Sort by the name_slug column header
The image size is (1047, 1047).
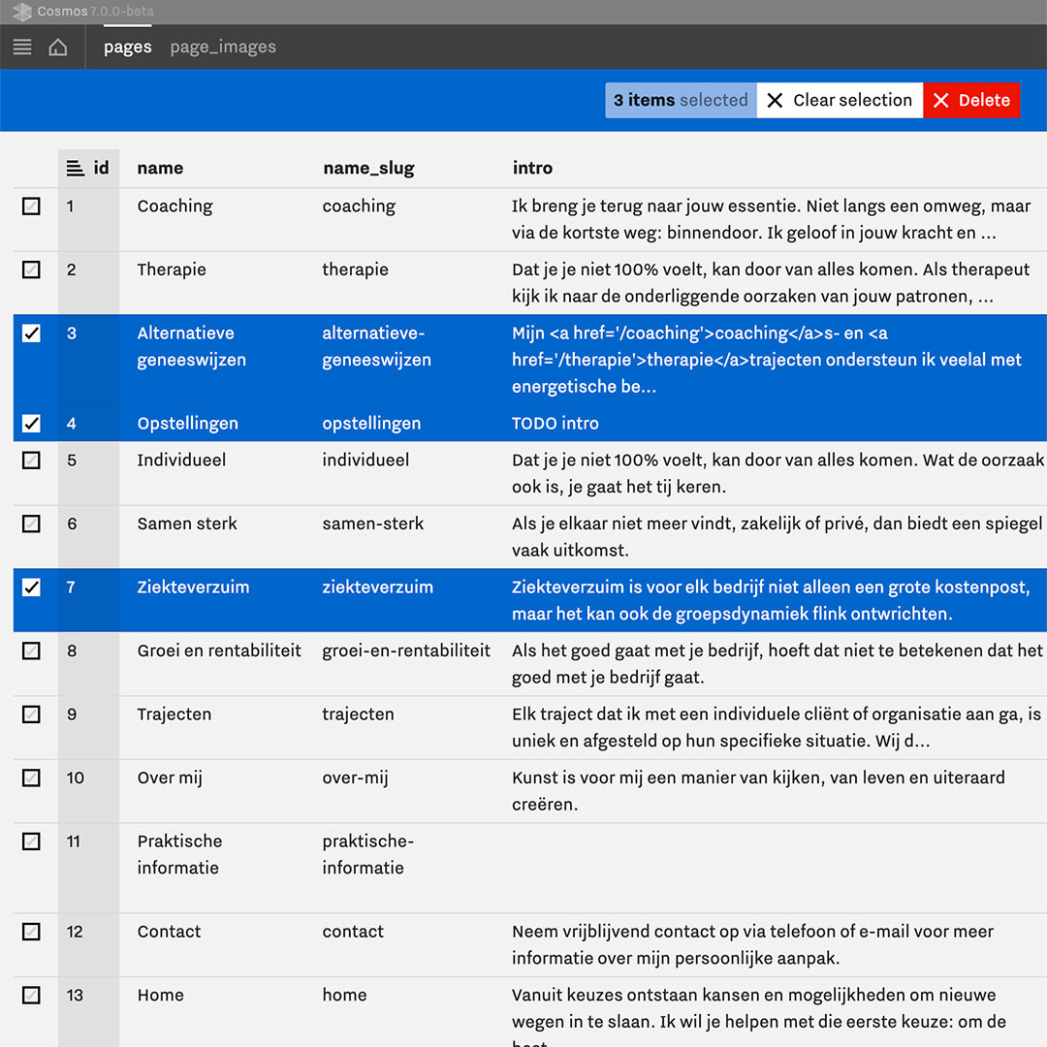(368, 169)
